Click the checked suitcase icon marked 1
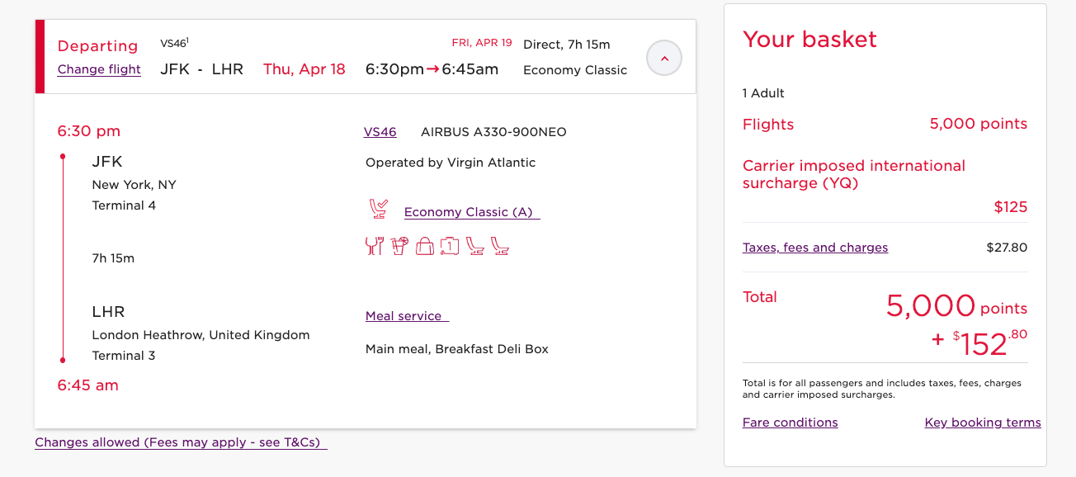 pyautogui.click(x=450, y=246)
